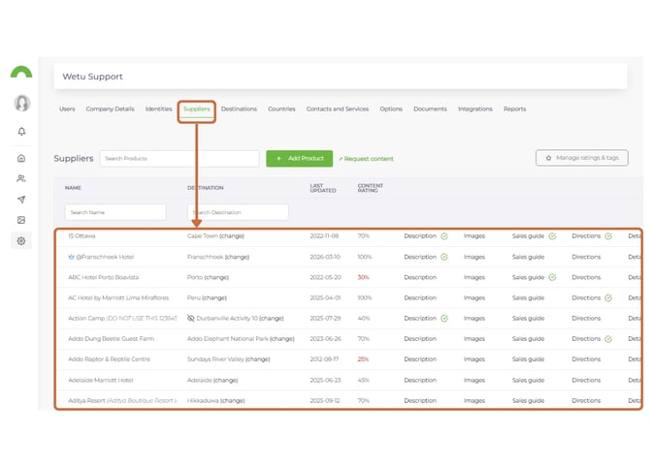Sort by the NAME column header
The height and width of the screenshot is (467, 650).
(73, 188)
